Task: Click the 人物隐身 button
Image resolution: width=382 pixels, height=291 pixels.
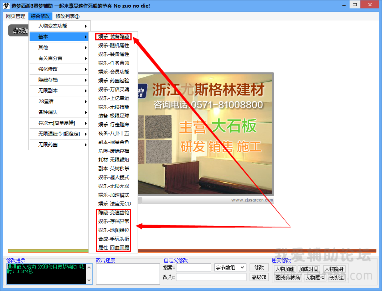Action: tap(334, 269)
